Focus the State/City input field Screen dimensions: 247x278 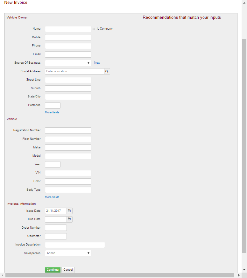pyautogui.click(x=68, y=97)
